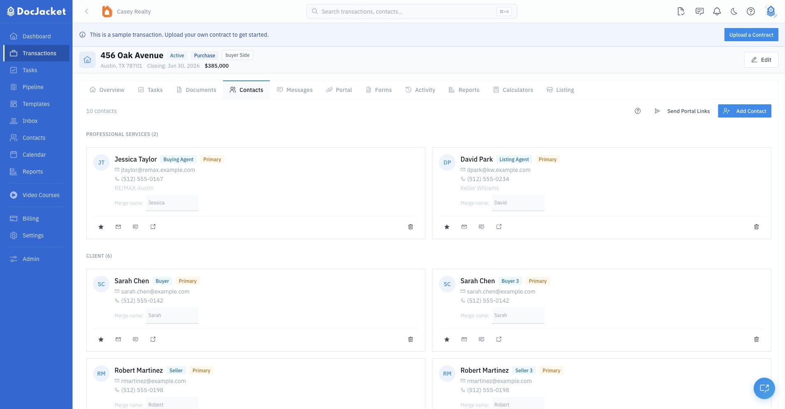Open the Forms tab

coord(379,90)
